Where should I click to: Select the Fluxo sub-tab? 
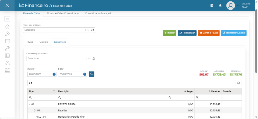tap(30, 42)
